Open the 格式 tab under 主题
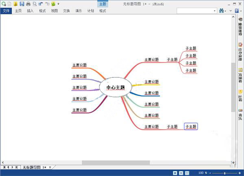Image resolution: width=244 pixels, height=176 pixels. click(x=103, y=11)
